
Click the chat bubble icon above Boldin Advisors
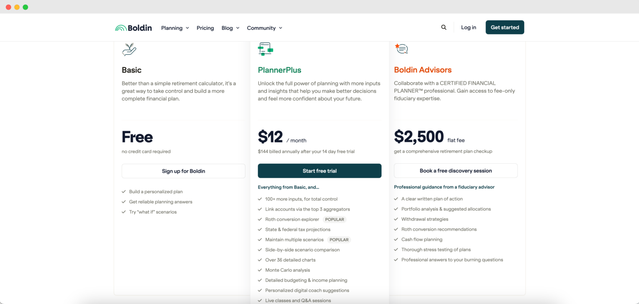click(401, 48)
